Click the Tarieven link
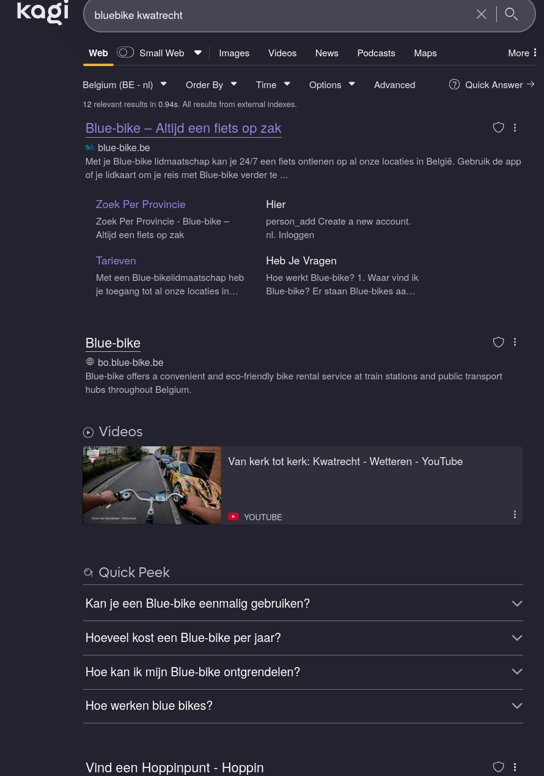This screenshot has width=544, height=776. point(116,260)
